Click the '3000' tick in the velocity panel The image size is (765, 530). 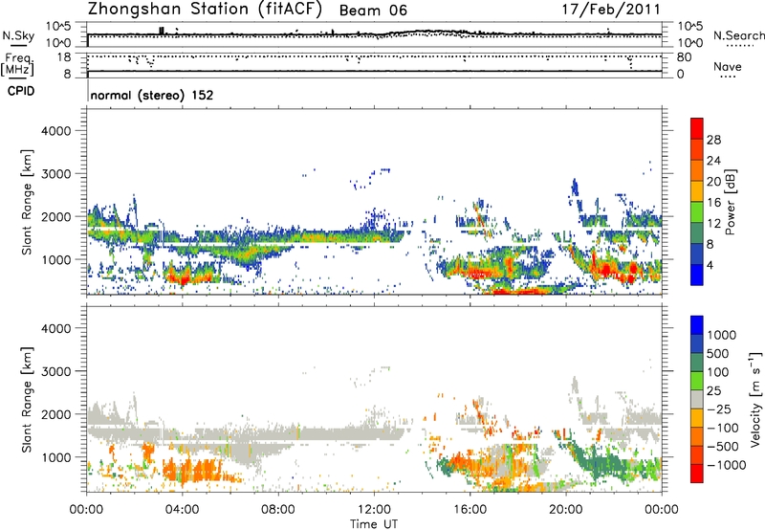[56, 371]
